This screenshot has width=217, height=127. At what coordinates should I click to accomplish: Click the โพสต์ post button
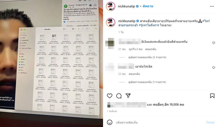click(210, 122)
